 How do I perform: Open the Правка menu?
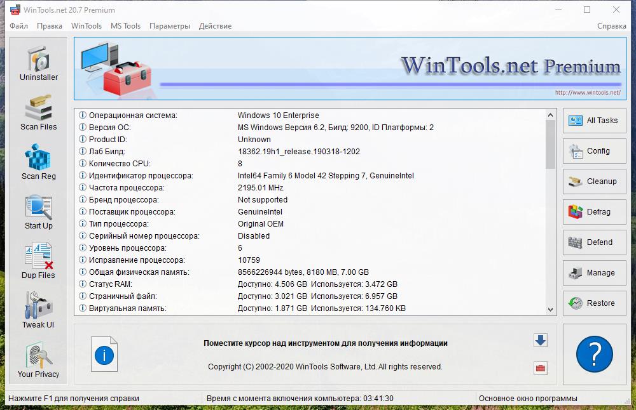[x=50, y=26]
